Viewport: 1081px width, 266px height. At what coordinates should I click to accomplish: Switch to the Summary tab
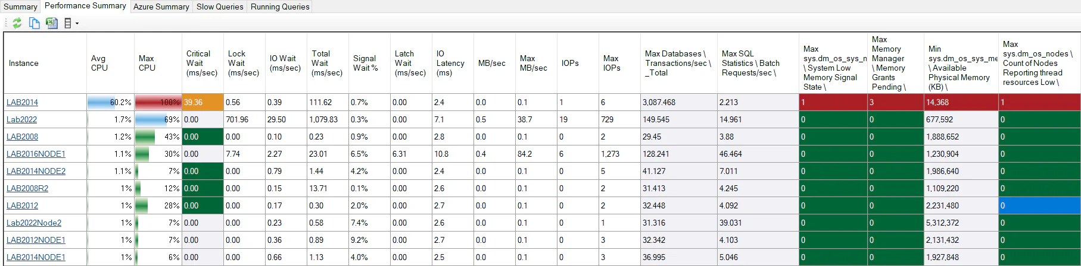(x=20, y=7)
